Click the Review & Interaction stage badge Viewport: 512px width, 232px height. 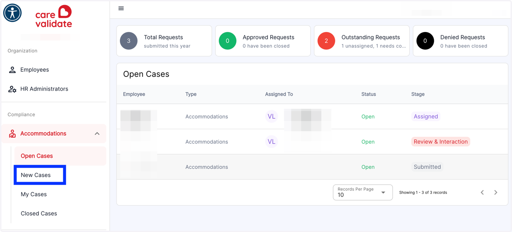click(x=441, y=142)
